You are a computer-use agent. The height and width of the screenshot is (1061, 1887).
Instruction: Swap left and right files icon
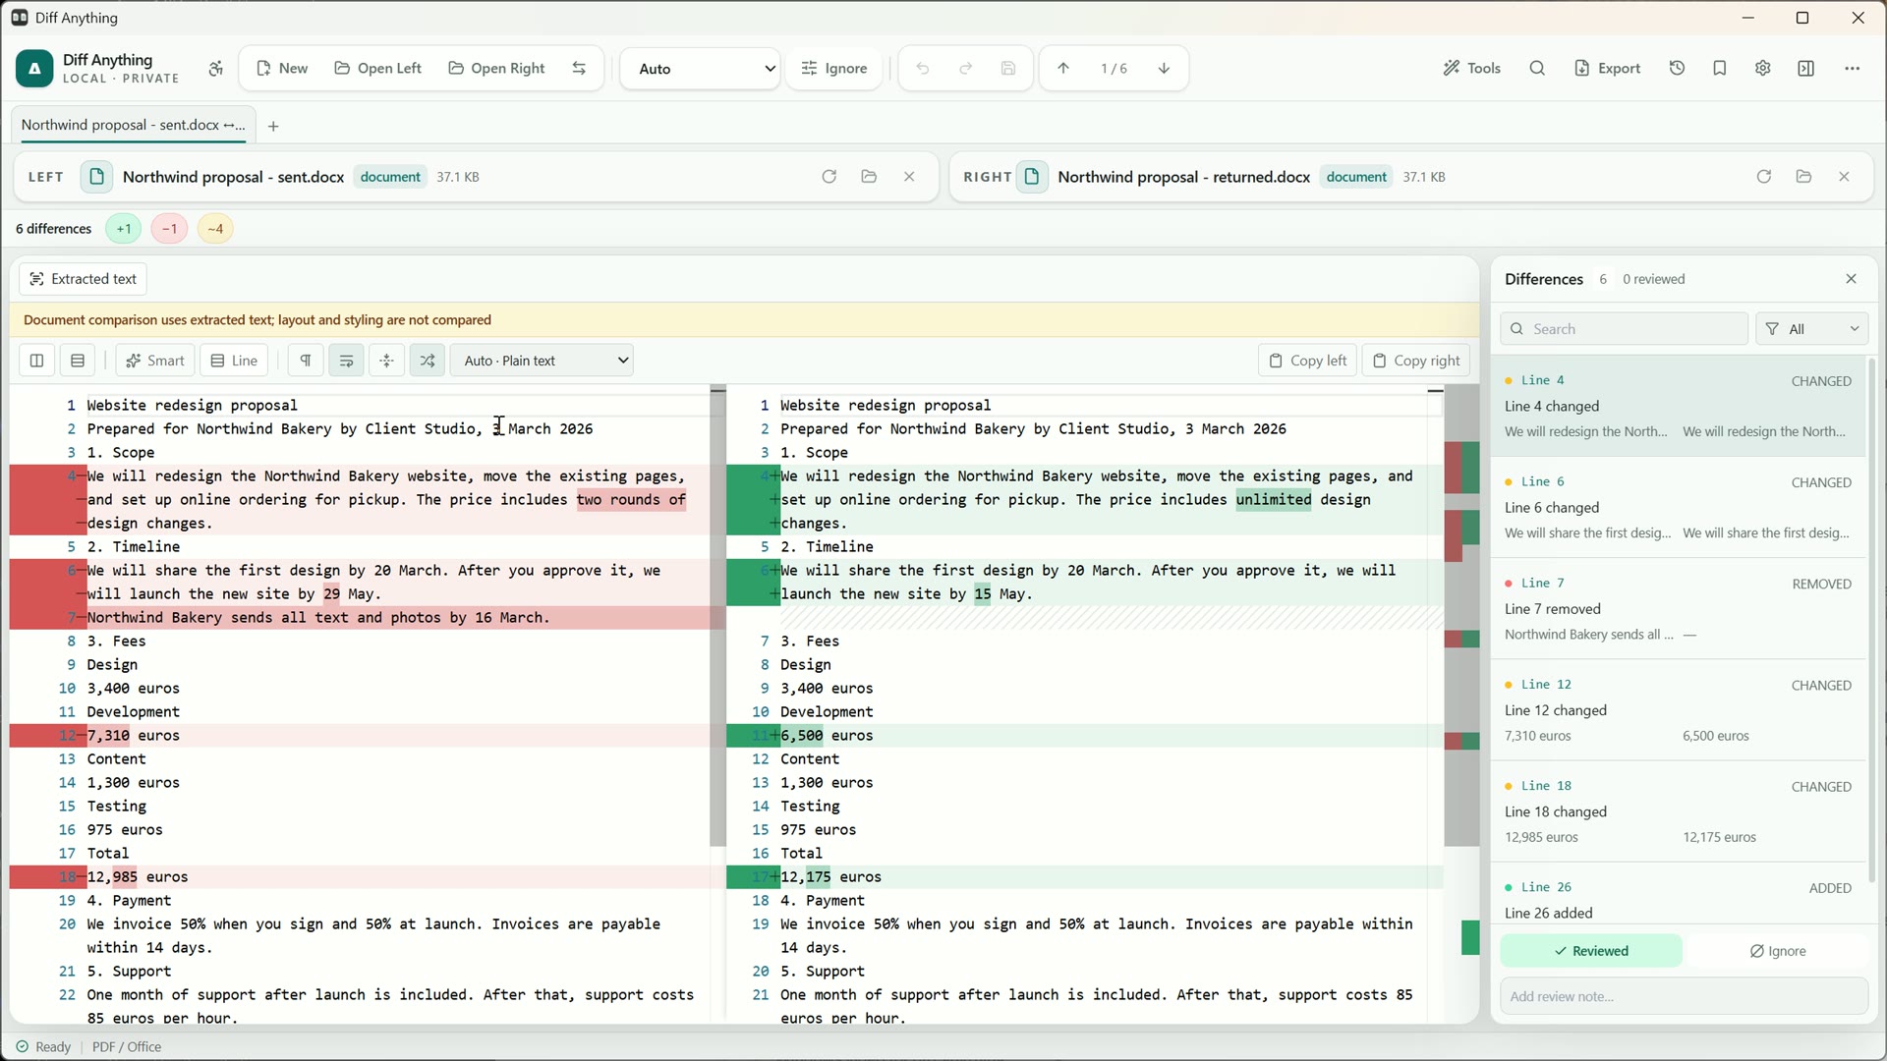click(x=579, y=69)
